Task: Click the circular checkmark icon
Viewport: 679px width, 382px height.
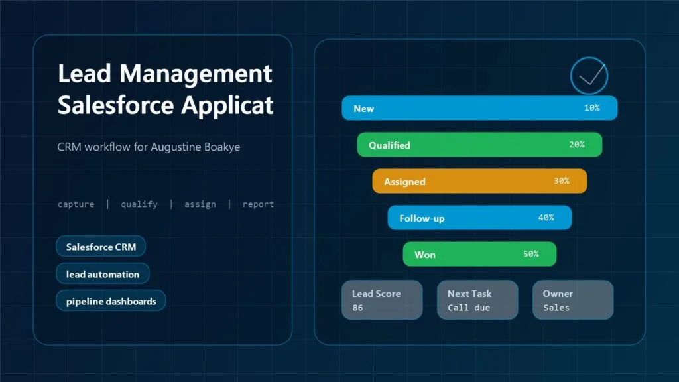Action: tap(589, 76)
